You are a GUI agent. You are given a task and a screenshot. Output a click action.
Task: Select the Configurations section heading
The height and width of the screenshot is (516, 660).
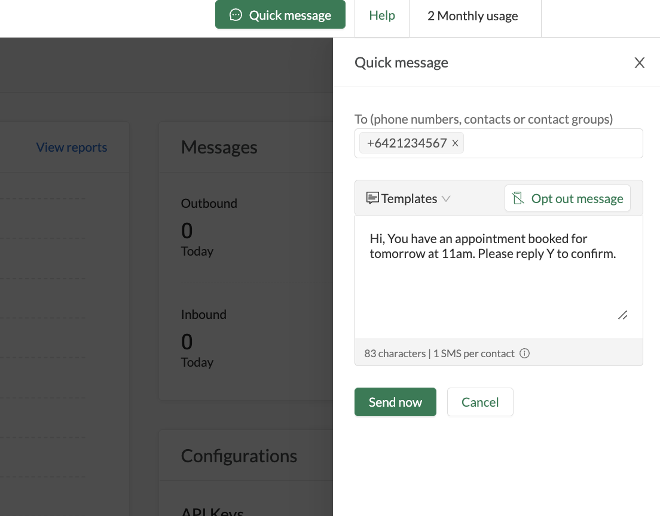239,456
